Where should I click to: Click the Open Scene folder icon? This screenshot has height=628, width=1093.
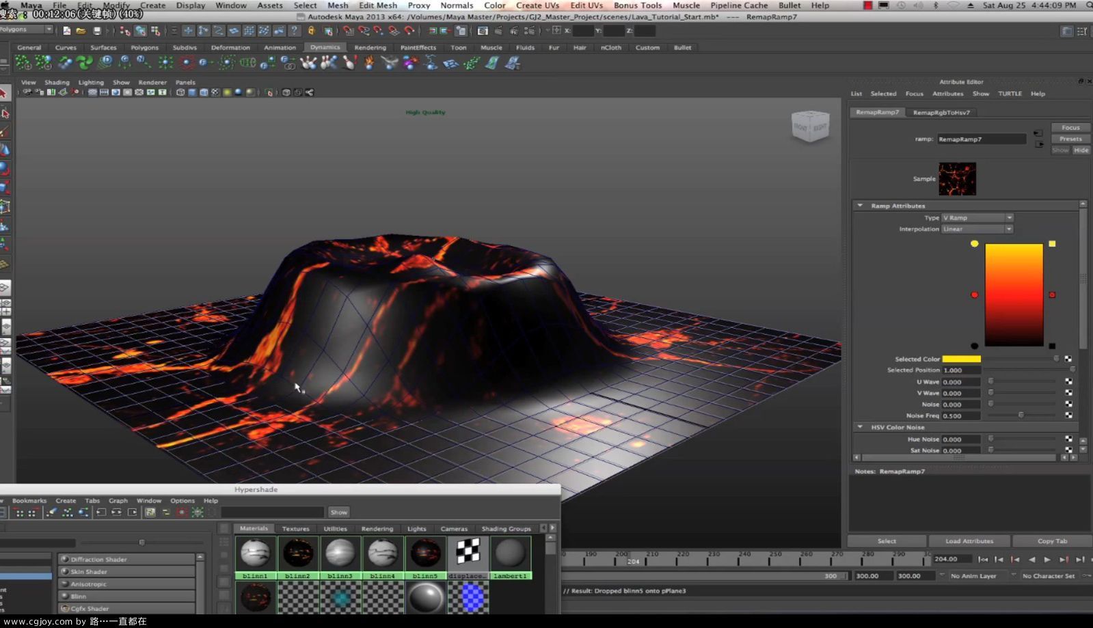click(81, 31)
